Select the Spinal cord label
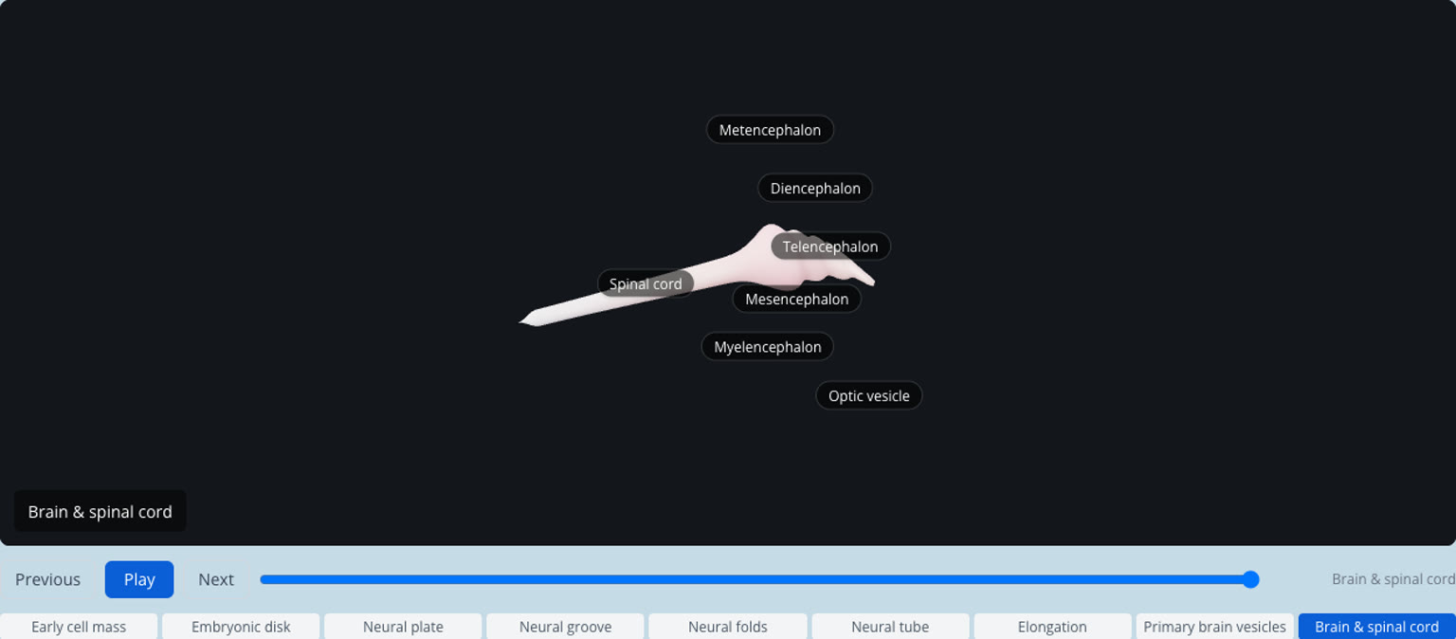Viewport: 1456px width, 639px height. (646, 283)
